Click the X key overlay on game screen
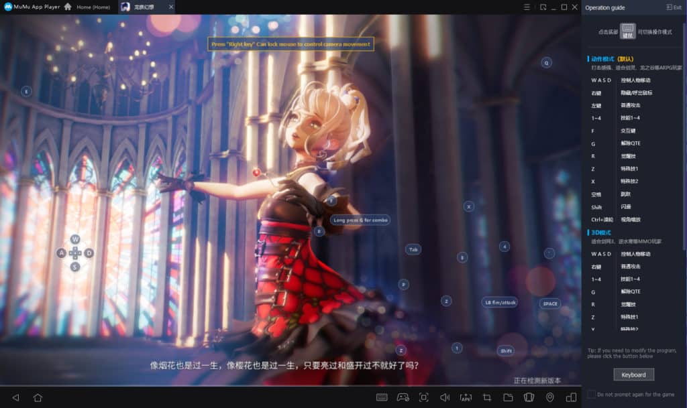687x408 pixels. (x=468, y=206)
